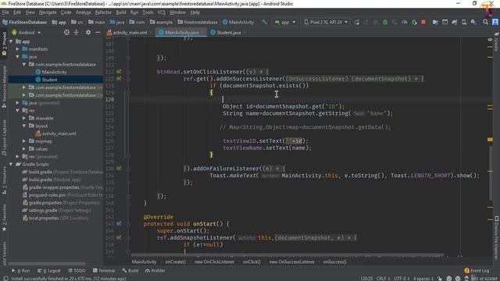The image size is (500, 281).
Task: Open the Logcat tool window
Action: coord(49,271)
